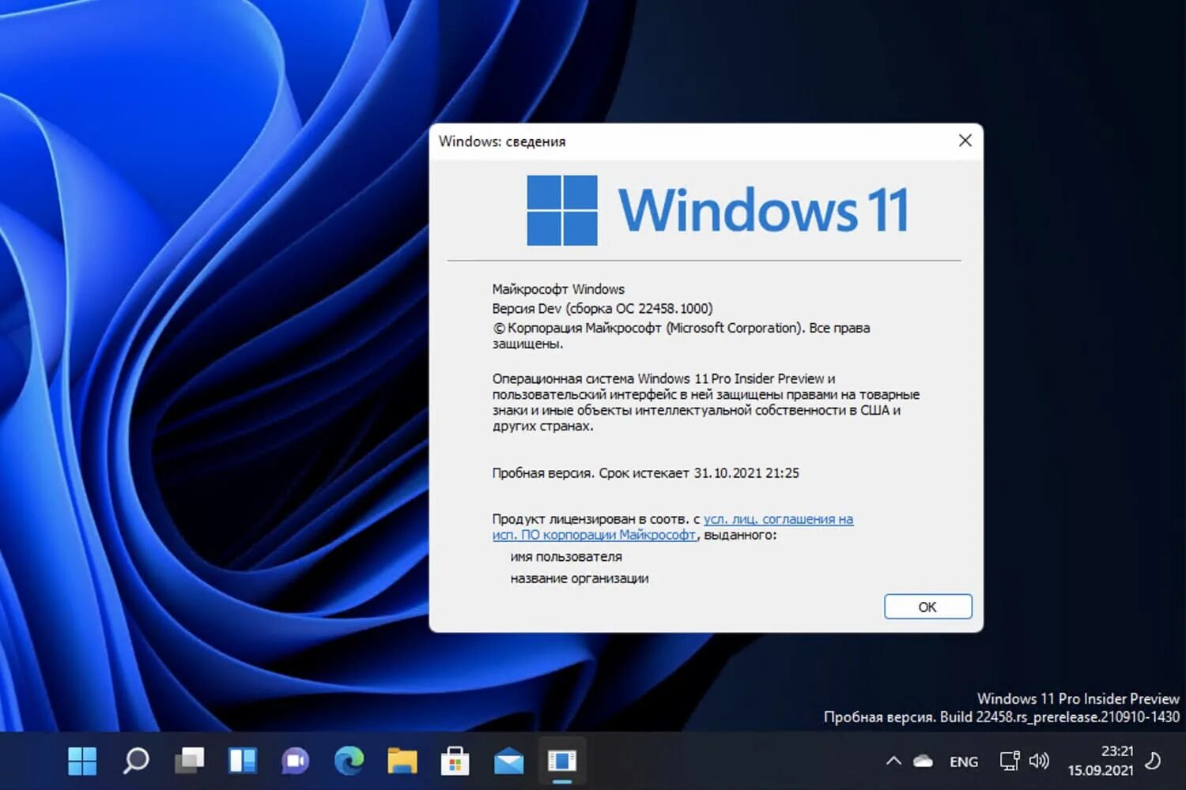This screenshot has width=1186, height=790.
Task: Click the 'Операционная система Windows 11 Pro' paragraph
Action: click(x=705, y=402)
